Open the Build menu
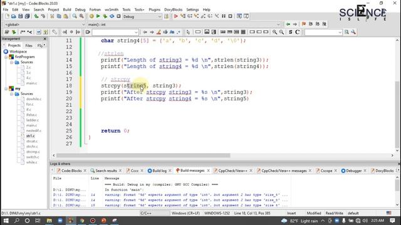The image size is (401, 225). point(67,10)
